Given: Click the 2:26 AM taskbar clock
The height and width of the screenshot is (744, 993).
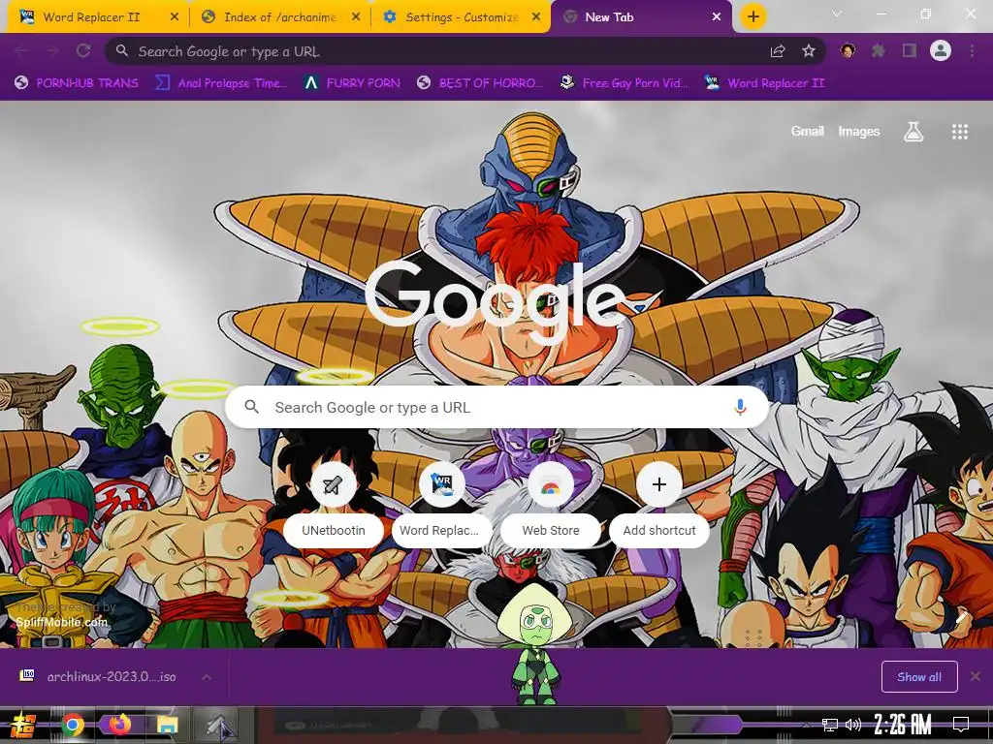Looking at the screenshot, I should tap(903, 725).
